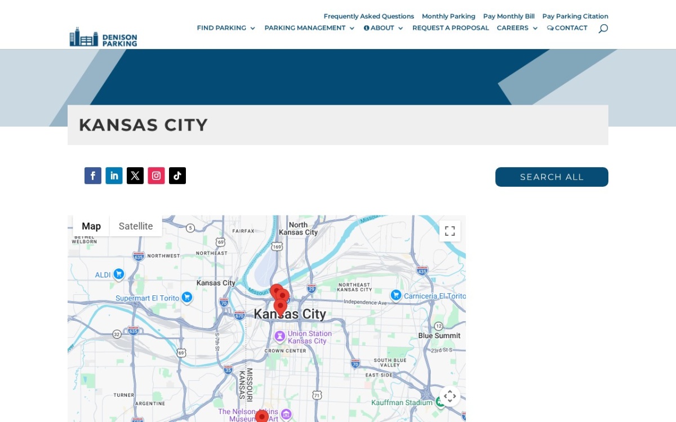This screenshot has width=676, height=422.
Task: Click the 'Blue Summit' map label
Action: 439,336
